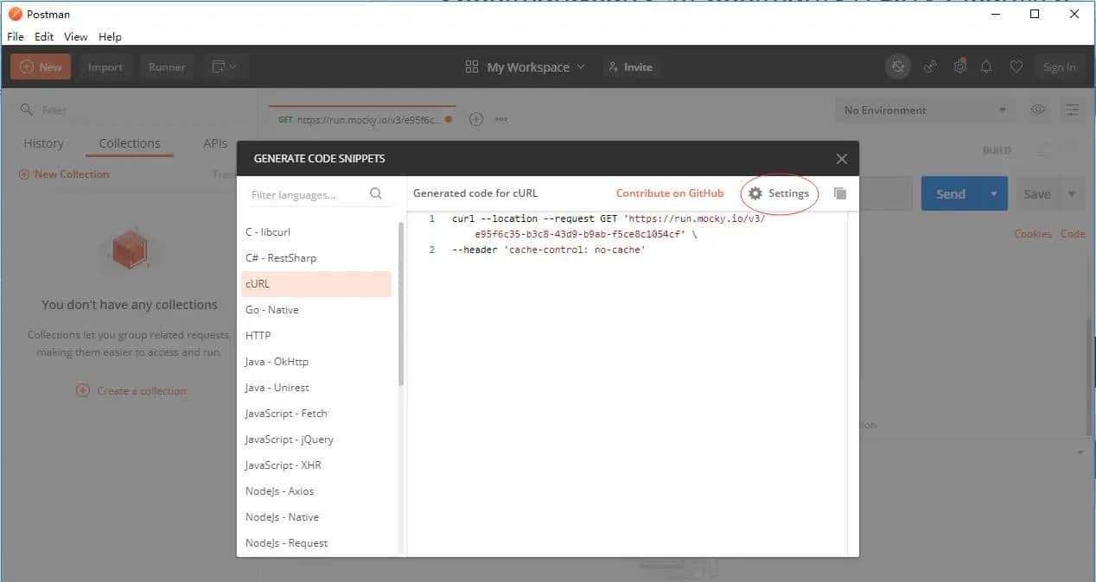Open Help menu
Screen dimensions: 1096x582
pyautogui.click(x=110, y=36)
